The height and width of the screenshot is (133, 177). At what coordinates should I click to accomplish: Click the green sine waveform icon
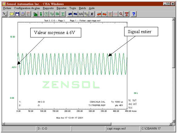pos(52,14)
